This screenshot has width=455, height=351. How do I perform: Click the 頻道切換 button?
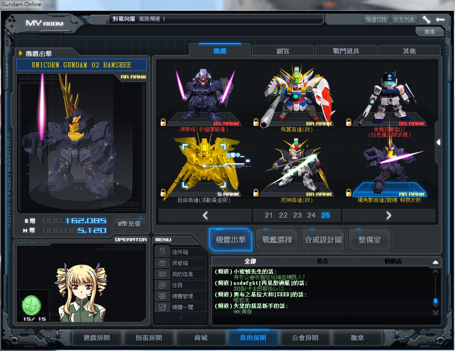click(x=376, y=19)
